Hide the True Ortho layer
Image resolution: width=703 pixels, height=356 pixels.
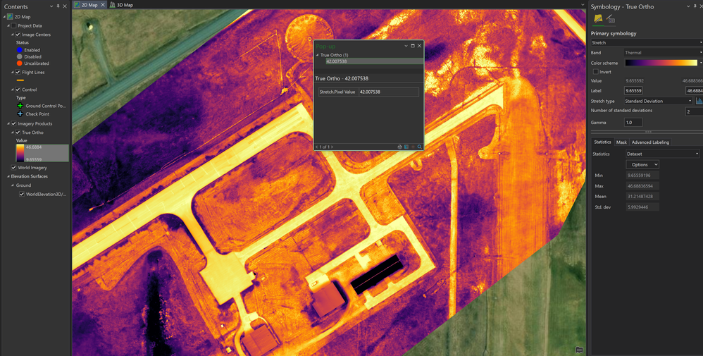(x=18, y=133)
